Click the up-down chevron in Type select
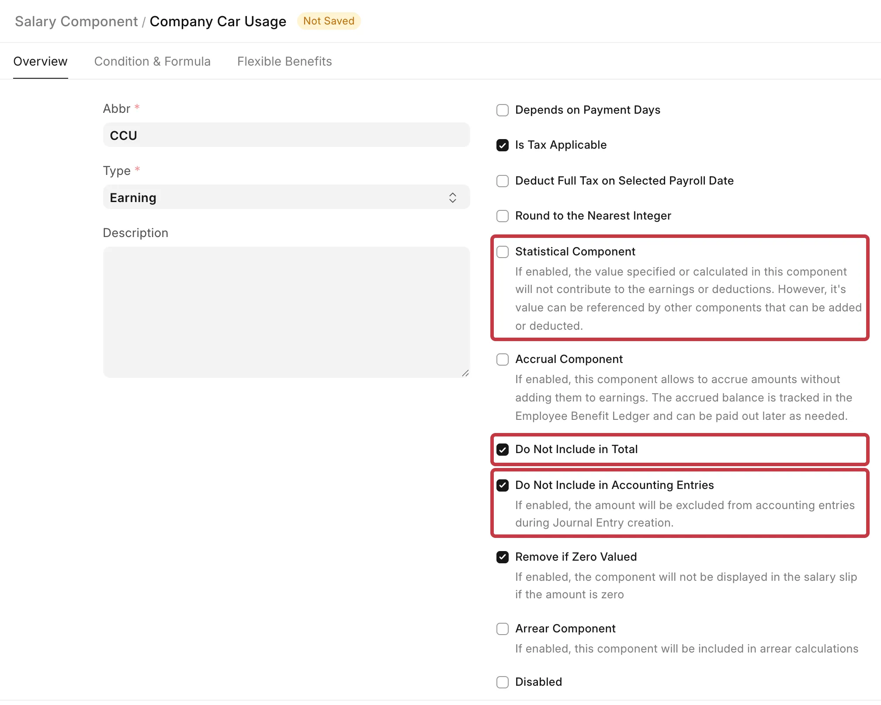 453,198
